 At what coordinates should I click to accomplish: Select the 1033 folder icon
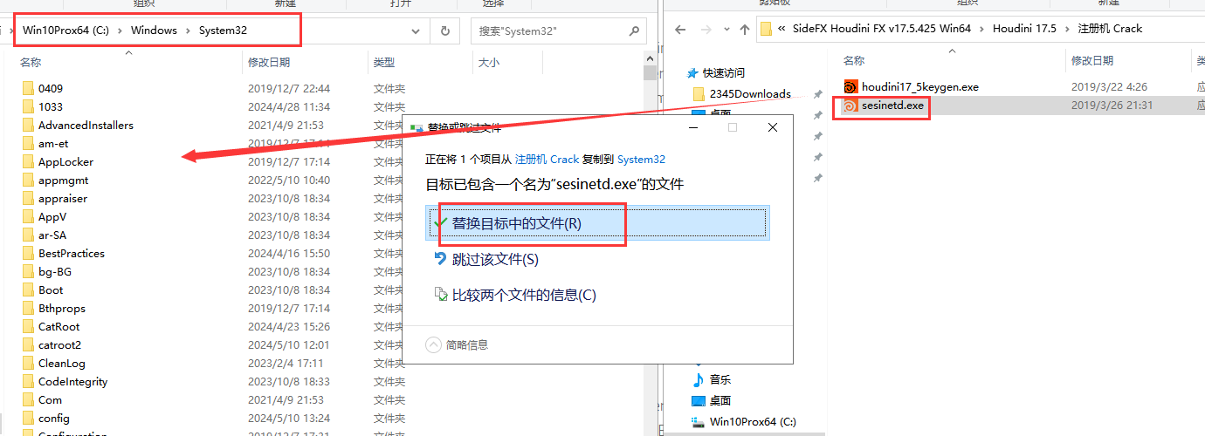point(28,106)
